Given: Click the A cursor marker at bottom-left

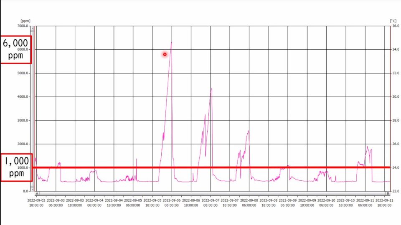Looking at the screenshot, I should pyautogui.click(x=37, y=194).
